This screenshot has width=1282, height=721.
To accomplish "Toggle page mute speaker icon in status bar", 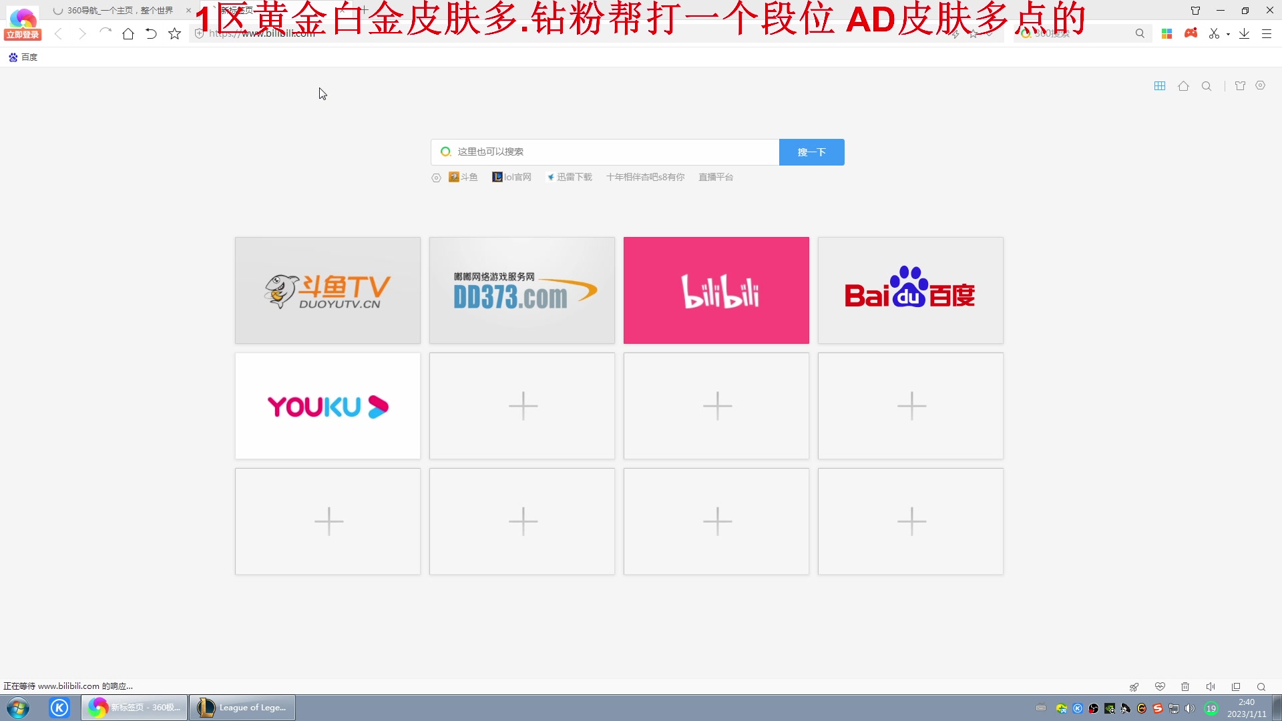I will [x=1211, y=687].
